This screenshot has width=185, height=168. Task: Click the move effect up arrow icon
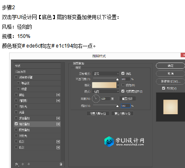[23, 164]
